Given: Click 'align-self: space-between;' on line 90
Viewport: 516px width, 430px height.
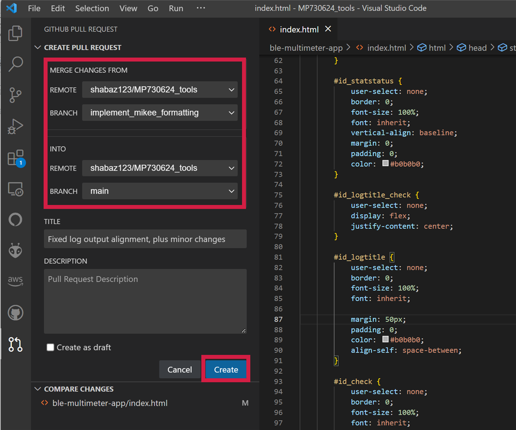Looking at the screenshot, I should click(406, 350).
